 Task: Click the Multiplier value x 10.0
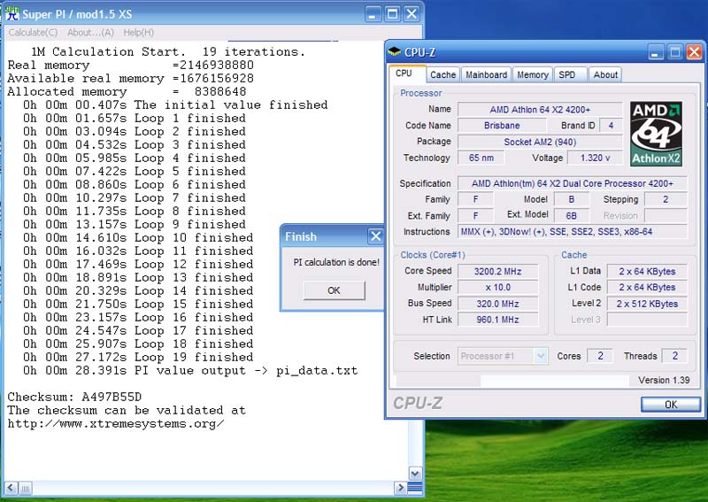(x=497, y=288)
